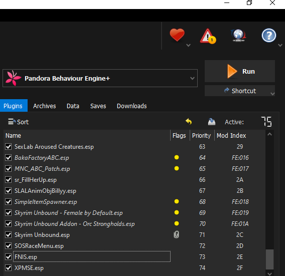The image size is (285, 276).
Task: Click the globe update check icon
Action: point(238,36)
